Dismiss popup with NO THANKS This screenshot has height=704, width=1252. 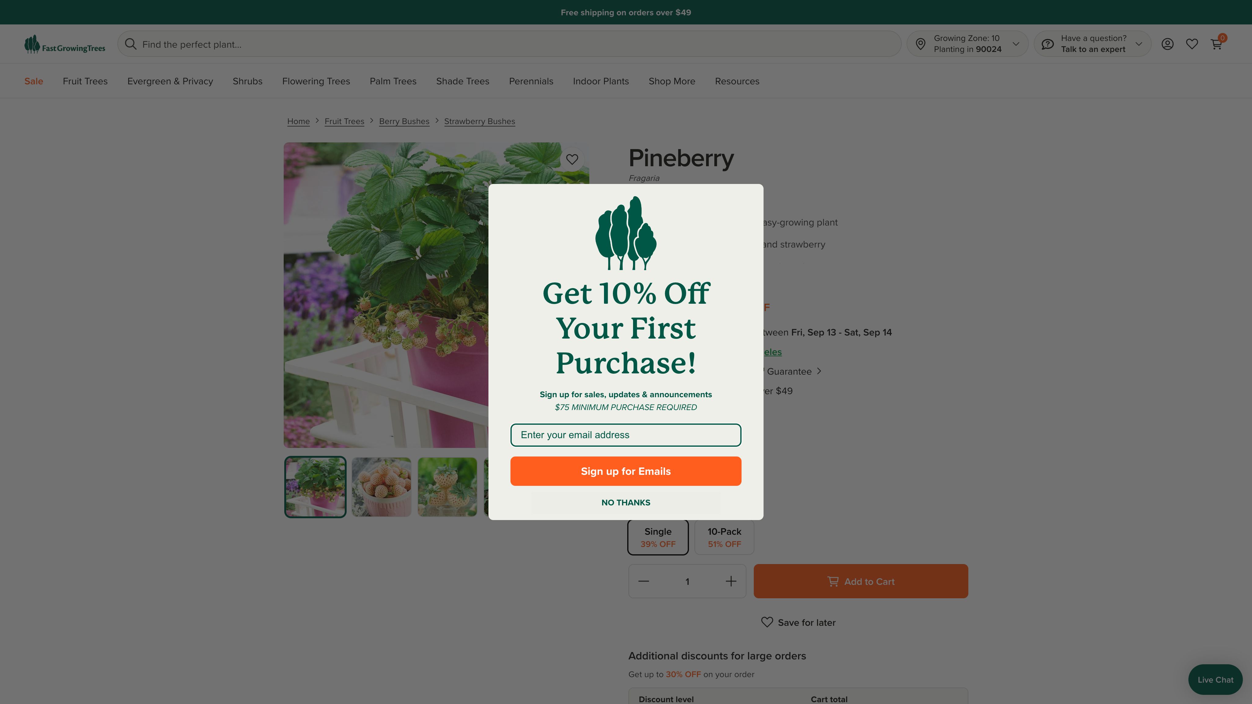[x=625, y=502]
